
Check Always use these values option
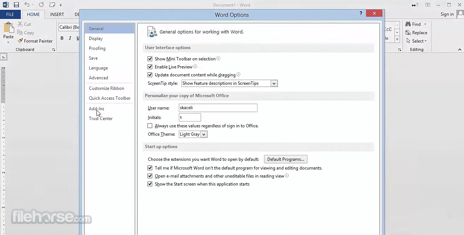tap(150, 126)
